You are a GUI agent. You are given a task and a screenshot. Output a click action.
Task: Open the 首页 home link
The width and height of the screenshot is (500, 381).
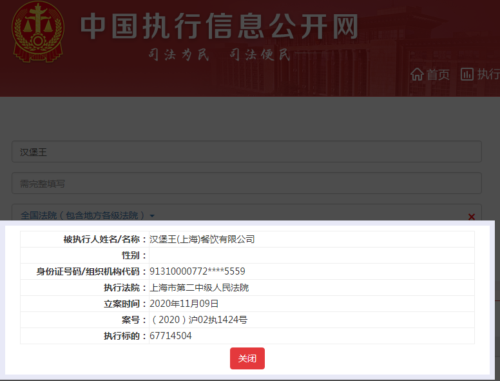click(x=430, y=75)
